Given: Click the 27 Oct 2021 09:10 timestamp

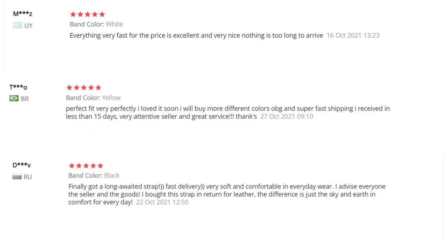Looking at the screenshot, I should pos(287,117).
